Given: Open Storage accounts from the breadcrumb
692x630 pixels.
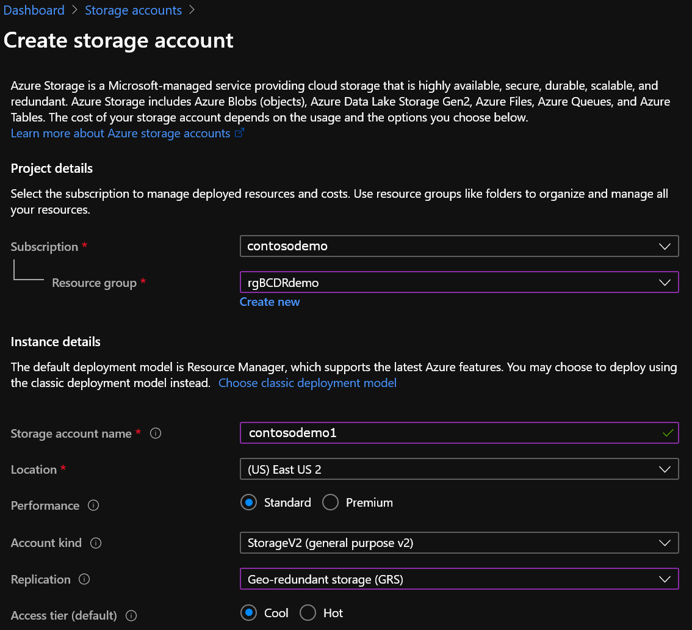Looking at the screenshot, I should [x=133, y=10].
